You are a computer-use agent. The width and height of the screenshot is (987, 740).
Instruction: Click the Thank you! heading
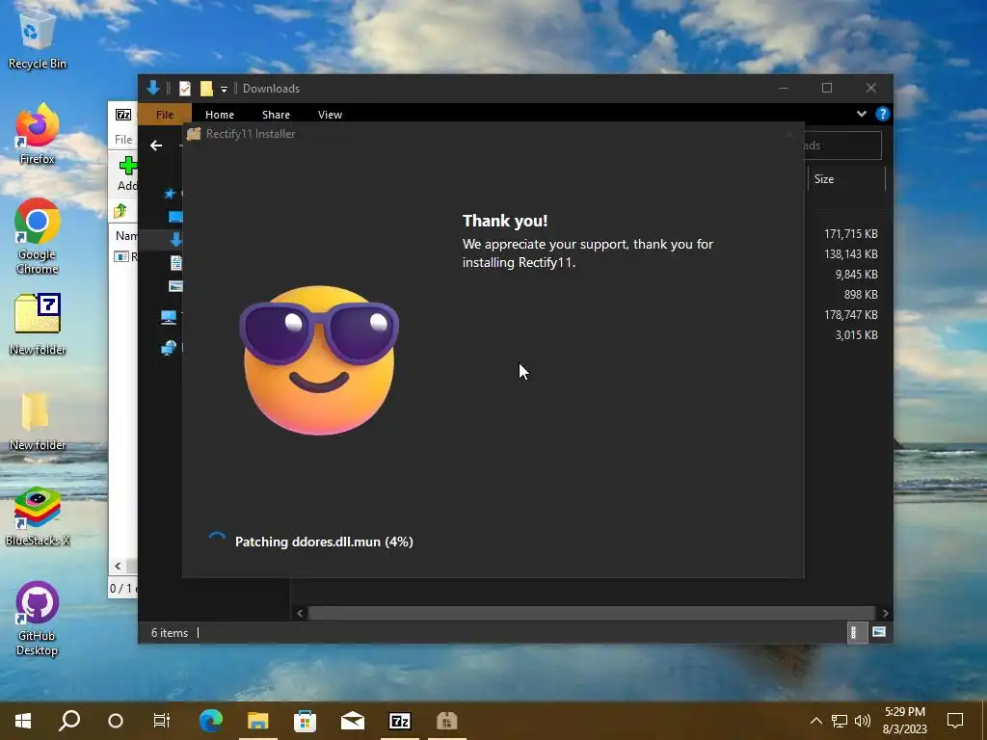pyautogui.click(x=505, y=221)
